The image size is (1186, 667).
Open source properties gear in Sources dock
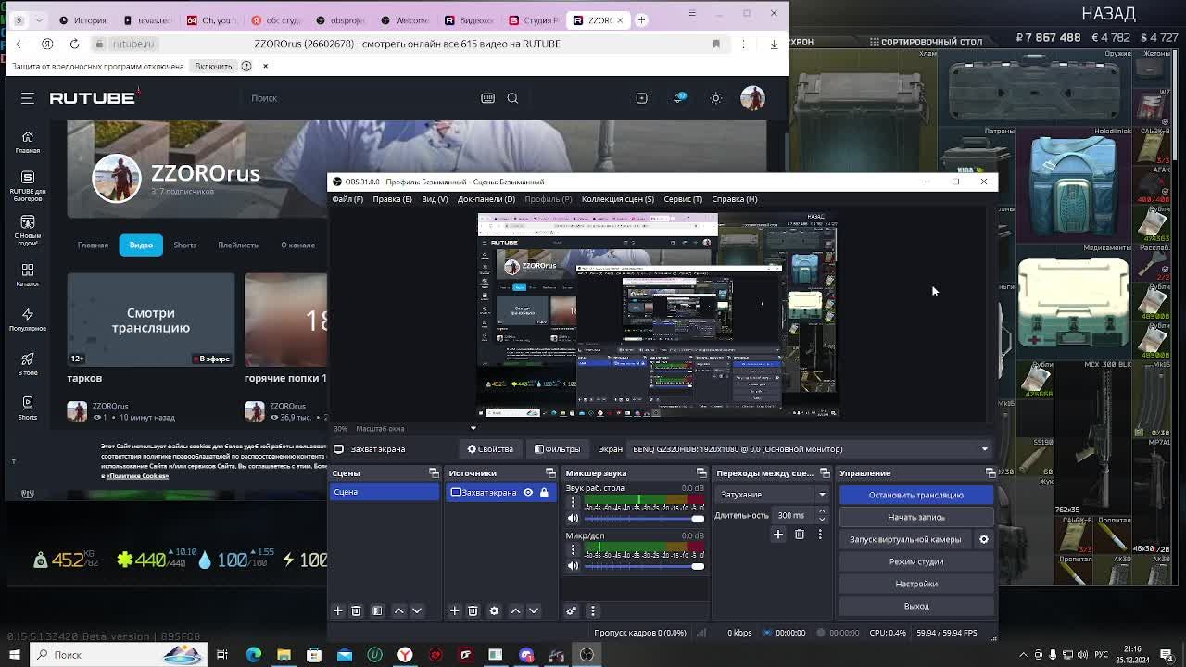[x=494, y=610]
